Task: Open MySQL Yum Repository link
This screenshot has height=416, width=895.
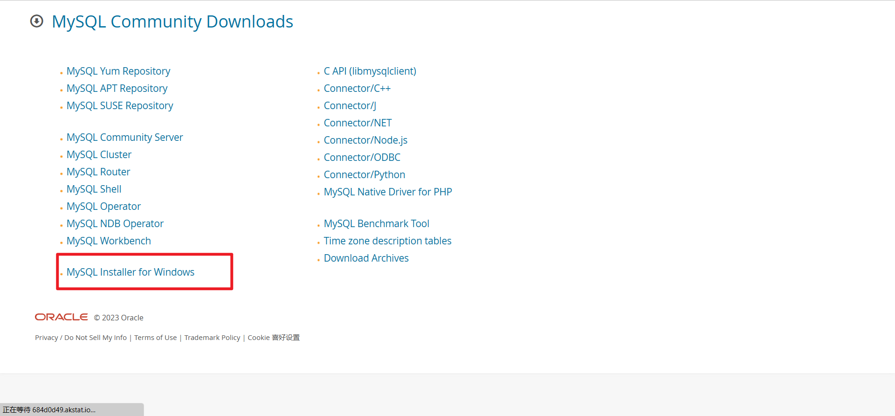Action: pos(118,71)
